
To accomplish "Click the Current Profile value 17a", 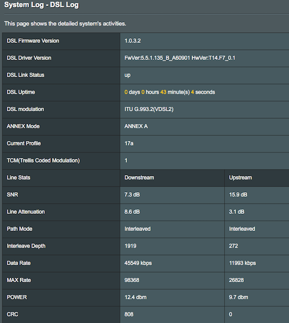I will coord(129,144).
